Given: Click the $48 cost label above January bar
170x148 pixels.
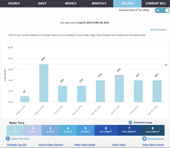Looking at the screenshot, I should [x=119, y=70].
